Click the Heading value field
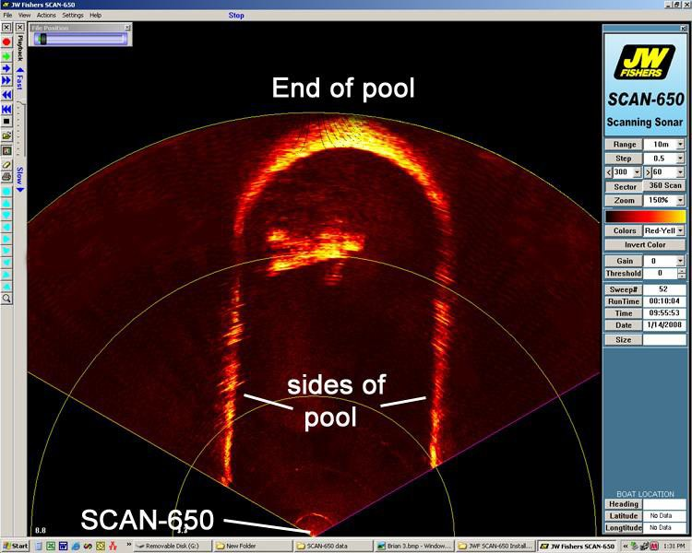The image size is (692, 553). pyautogui.click(x=664, y=504)
